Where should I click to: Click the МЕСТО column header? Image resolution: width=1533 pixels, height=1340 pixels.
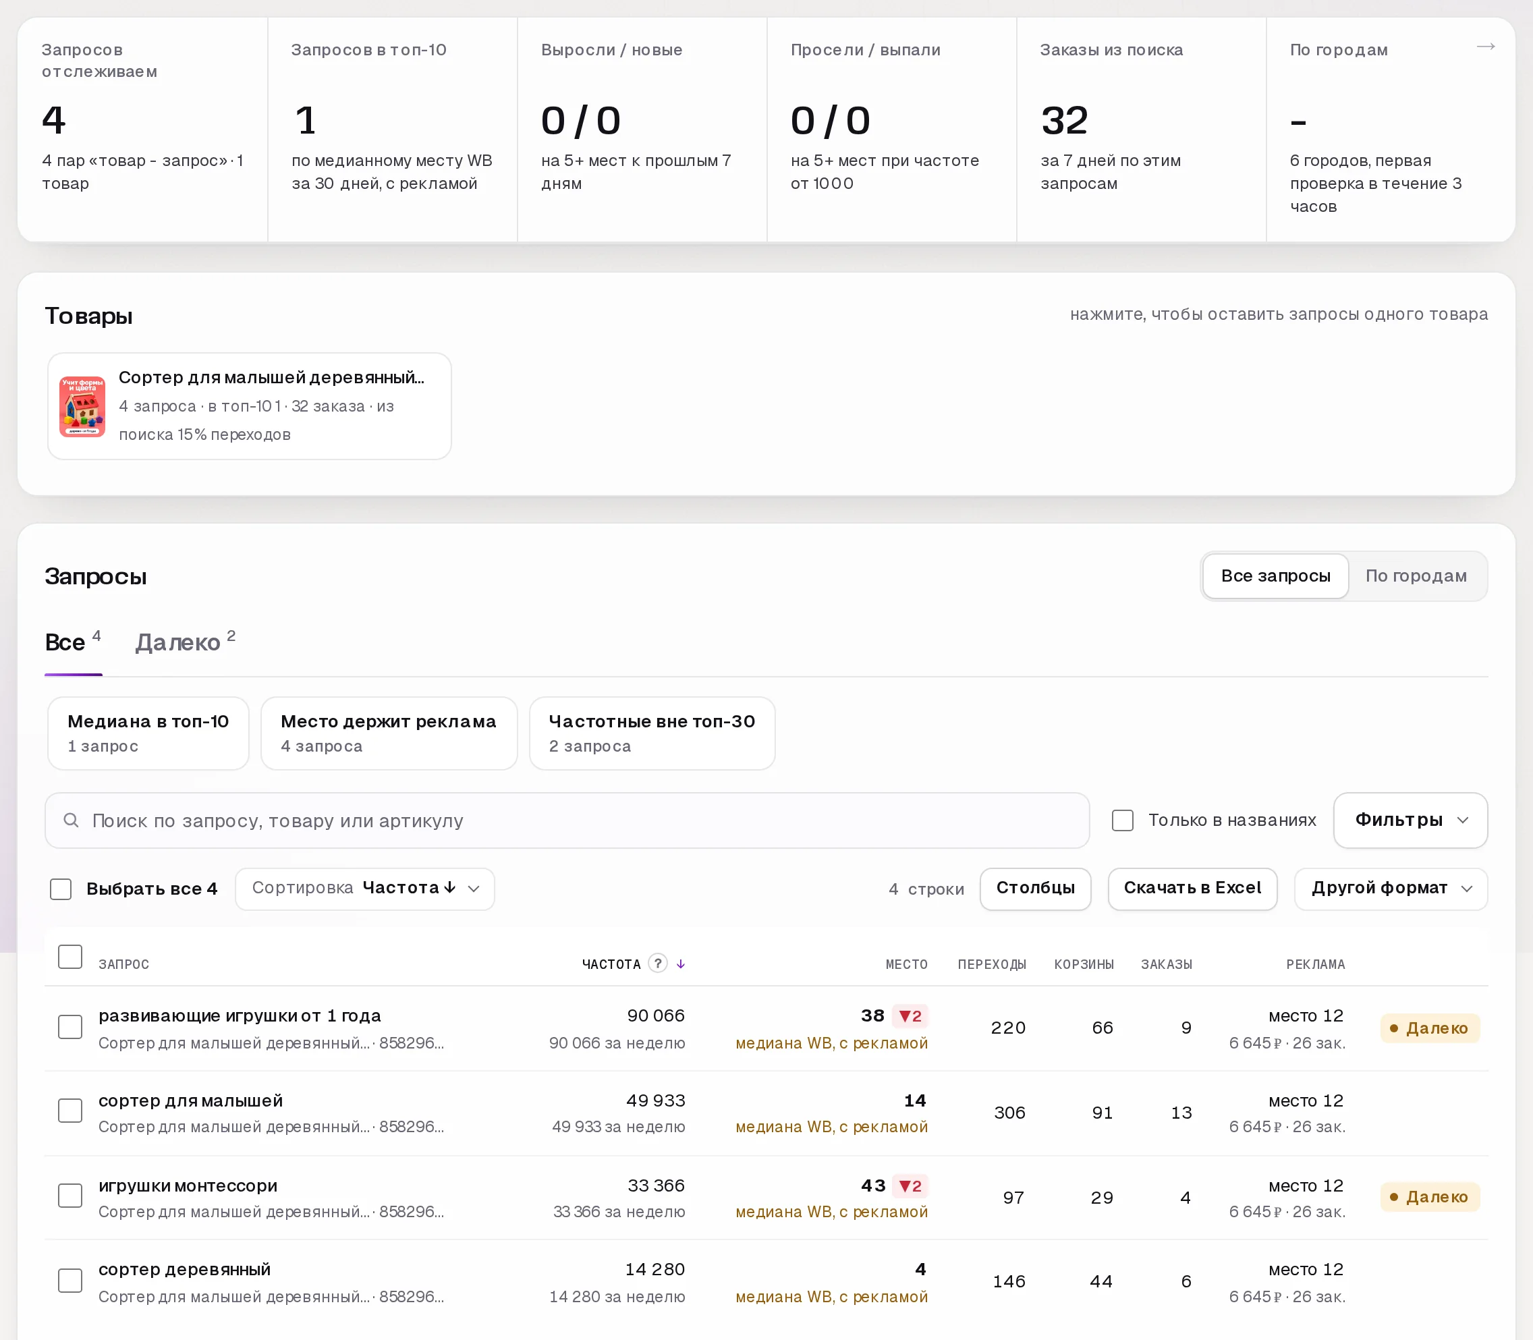906,965
